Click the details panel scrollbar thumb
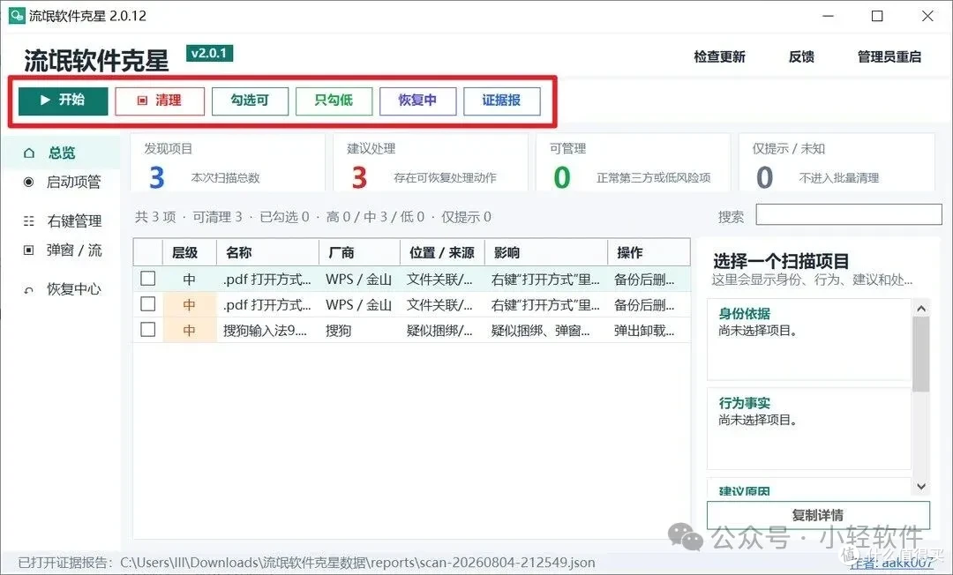The width and height of the screenshot is (953, 575). tap(921, 354)
